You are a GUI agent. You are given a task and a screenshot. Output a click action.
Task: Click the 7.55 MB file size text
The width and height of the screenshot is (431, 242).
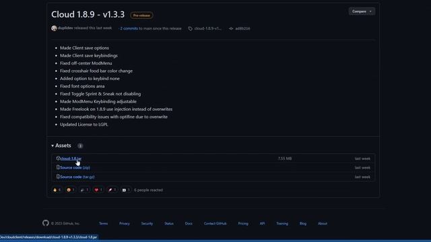(284, 159)
